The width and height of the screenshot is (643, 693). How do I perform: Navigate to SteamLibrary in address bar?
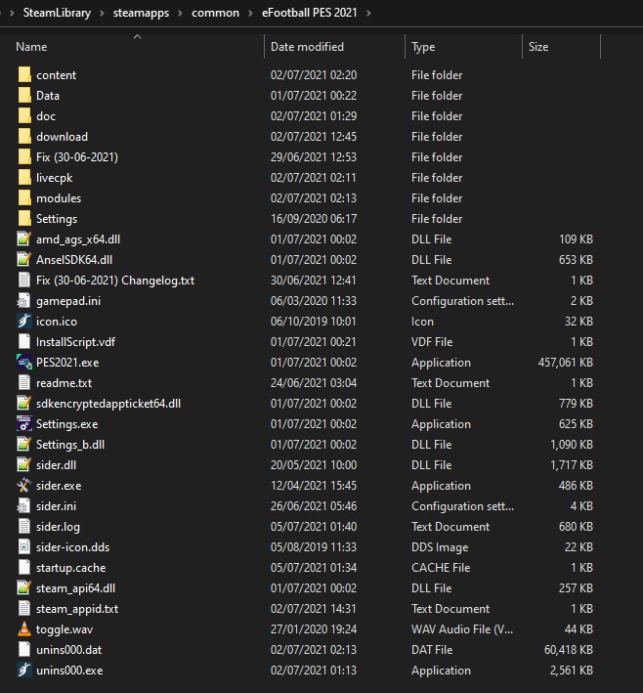[x=57, y=13]
